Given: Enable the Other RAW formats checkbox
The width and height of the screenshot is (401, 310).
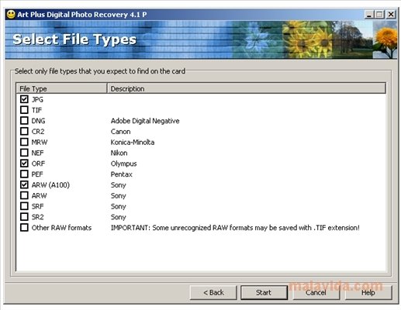Looking at the screenshot, I should pyautogui.click(x=24, y=228).
